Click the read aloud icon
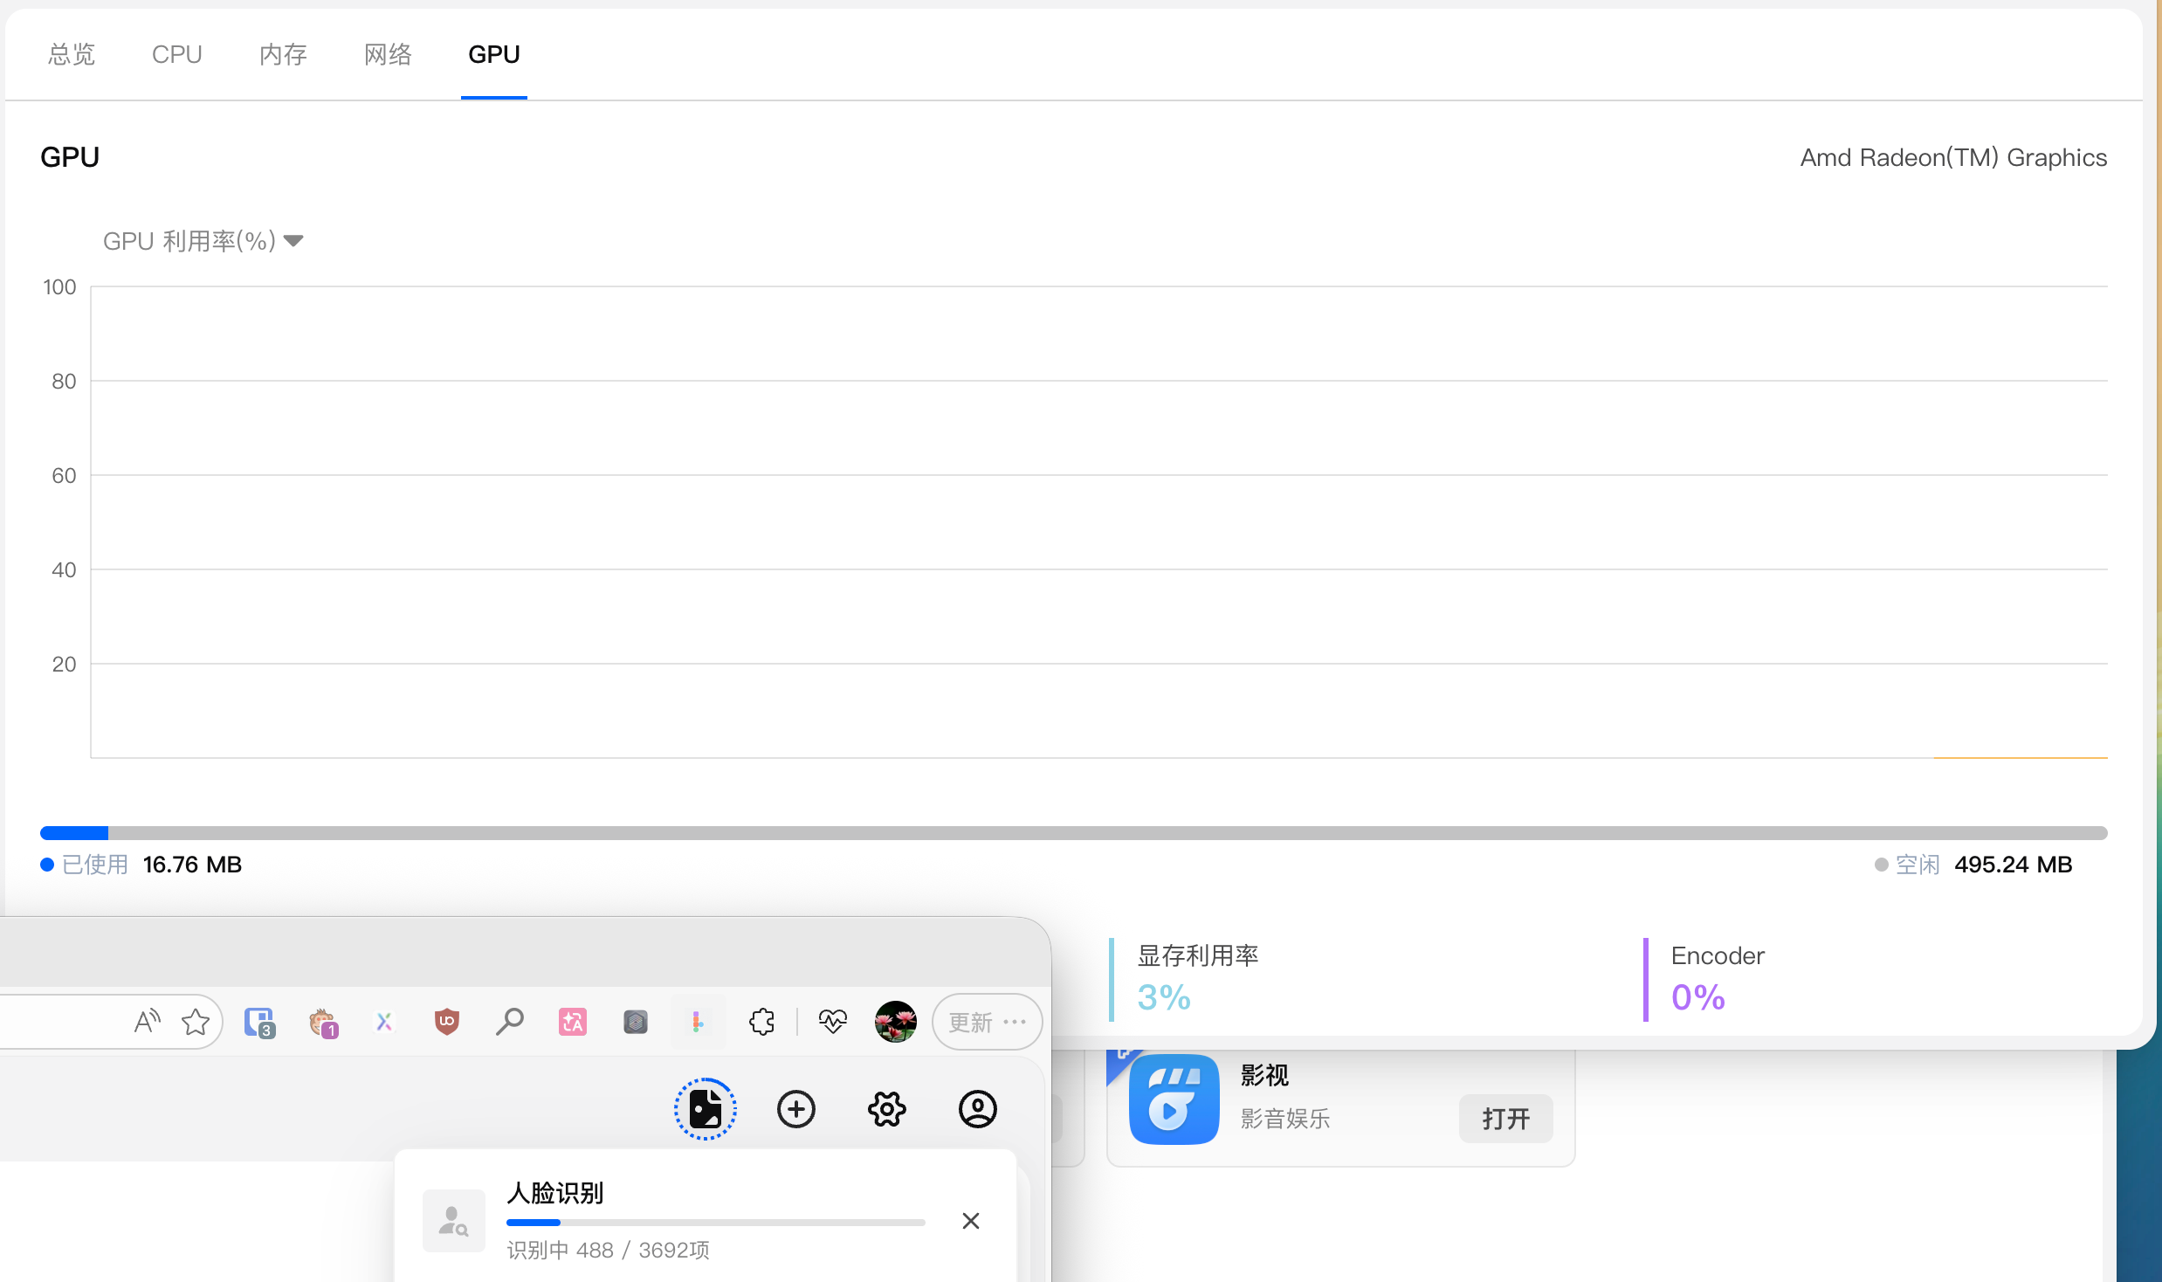2162x1282 pixels. 148,1021
